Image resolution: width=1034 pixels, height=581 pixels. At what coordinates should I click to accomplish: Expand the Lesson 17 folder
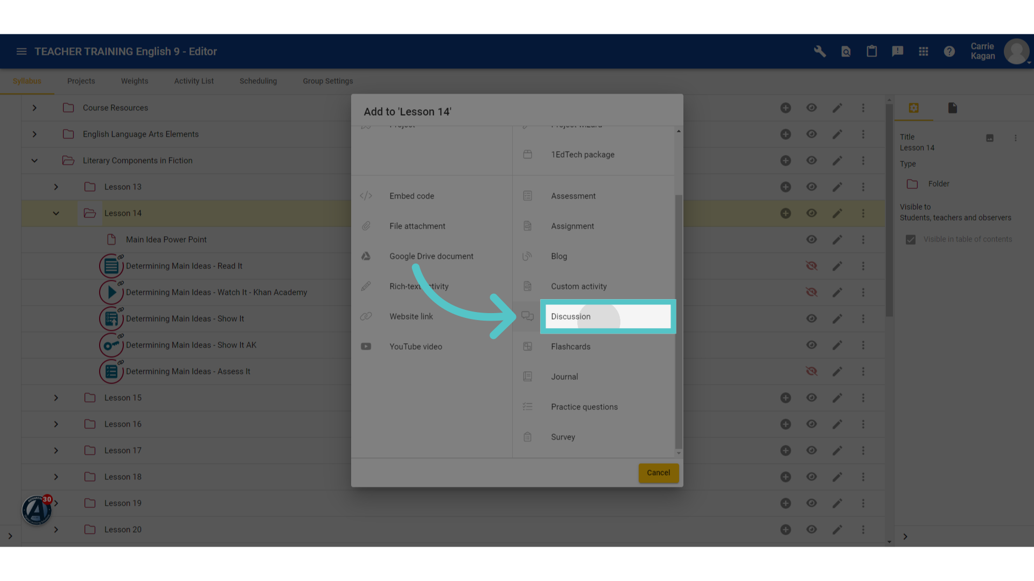[56, 450]
